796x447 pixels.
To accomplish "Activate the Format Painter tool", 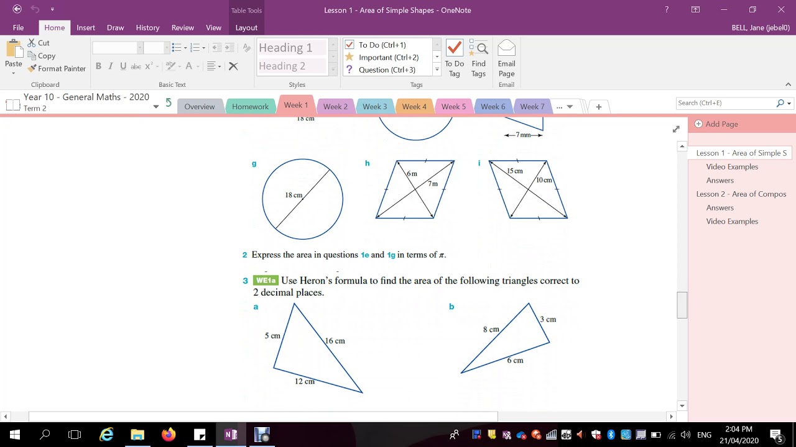I will (57, 69).
